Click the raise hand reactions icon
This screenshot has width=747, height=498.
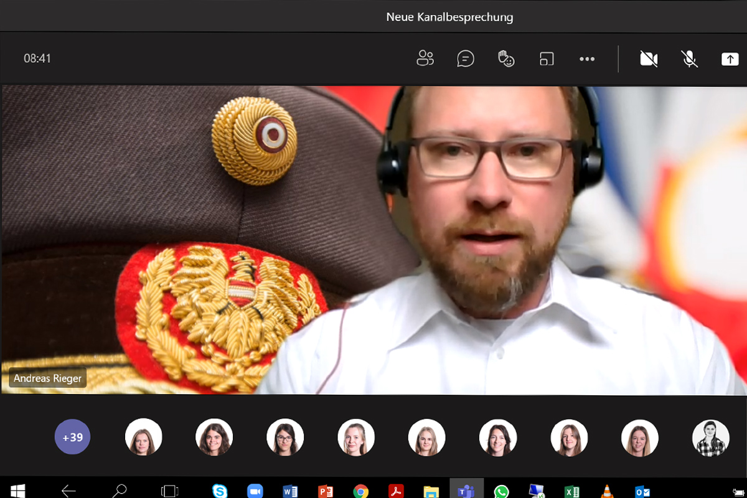pyautogui.click(x=506, y=59)
